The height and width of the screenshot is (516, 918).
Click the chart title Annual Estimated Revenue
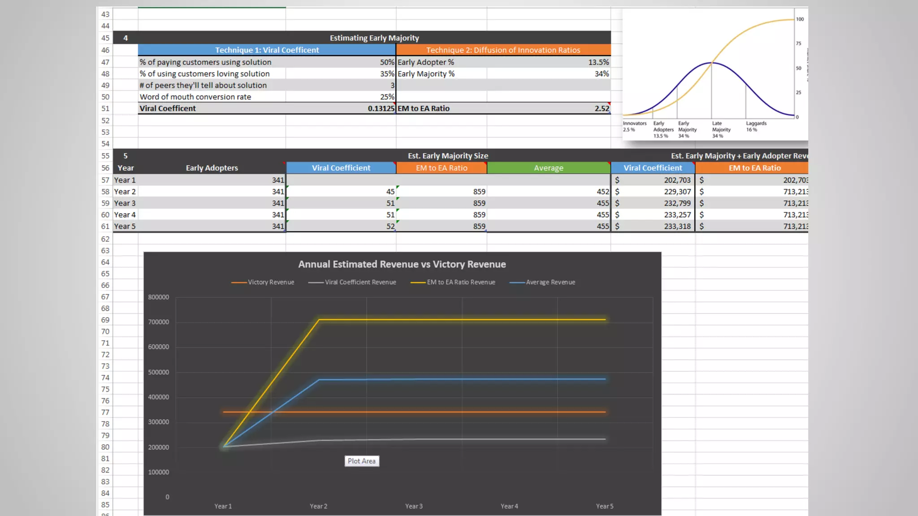(x=402, y=264)
